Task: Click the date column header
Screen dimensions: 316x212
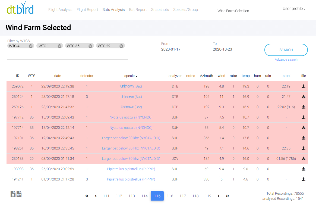Action: (58, 76)
